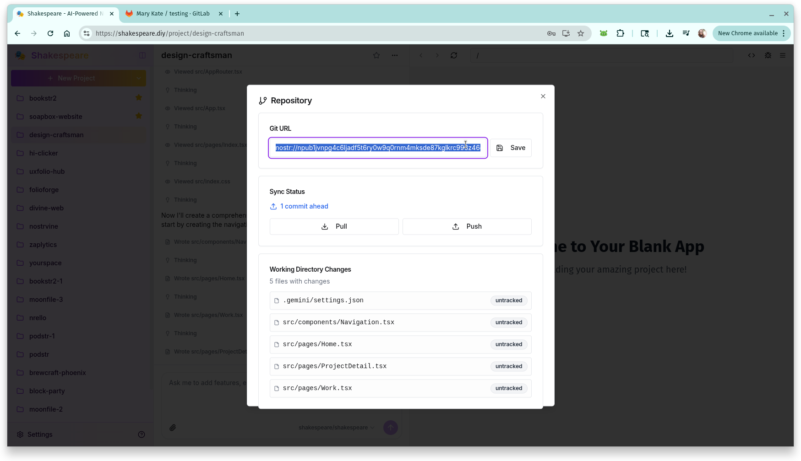Collapse the Shakespeare sidebar panel
The width and height of the screenshot is (801, 461).
[142, 55]
